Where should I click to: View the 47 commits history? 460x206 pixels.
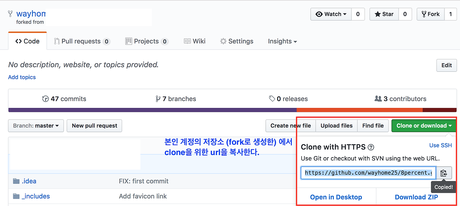pos(64,99)
